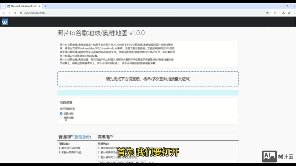Open the tab search dropdown arrow

click(3, 6)
